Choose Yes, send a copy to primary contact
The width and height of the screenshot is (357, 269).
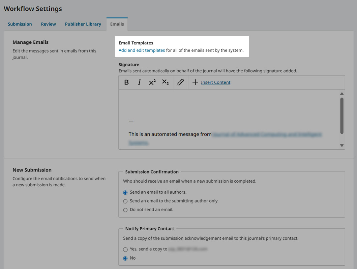click(125, 249)
